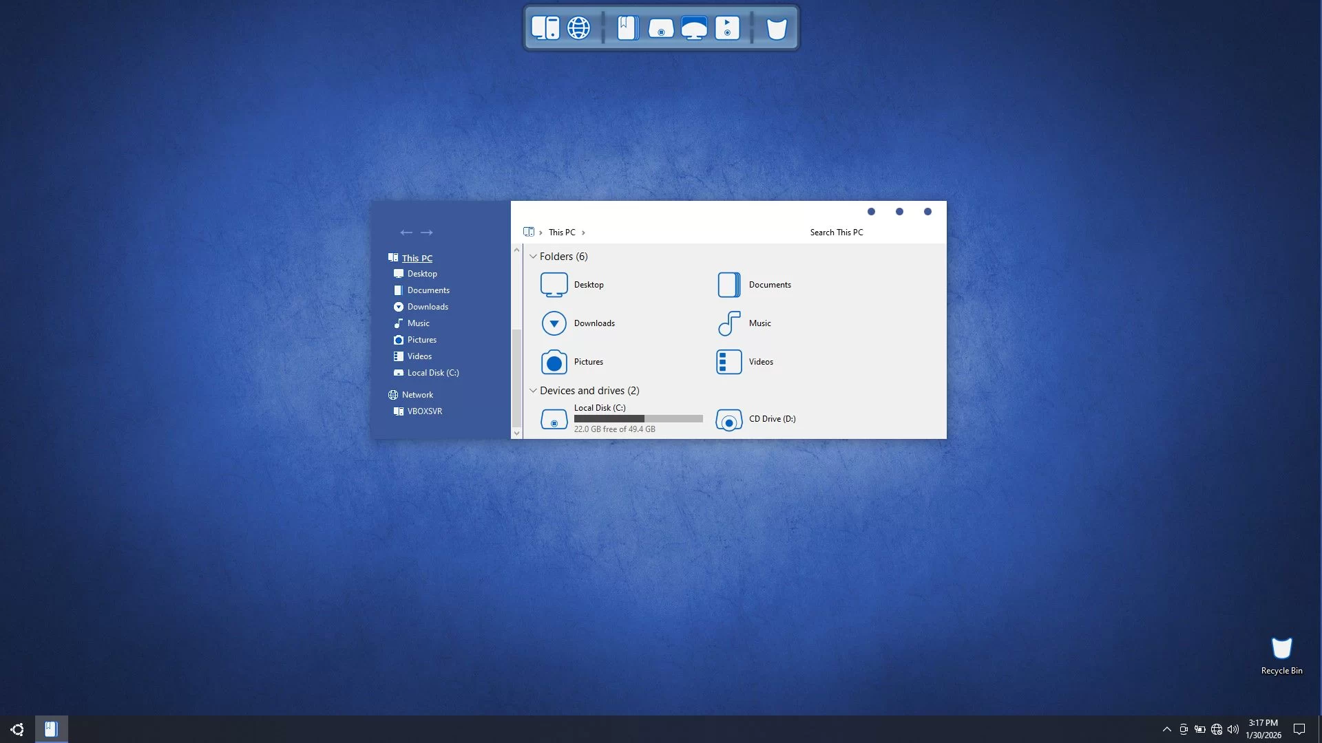The width and height of the screenshot is (1322, 743).
Task: Select Documents in the navigation sidebar
Action: click(428, 290)
